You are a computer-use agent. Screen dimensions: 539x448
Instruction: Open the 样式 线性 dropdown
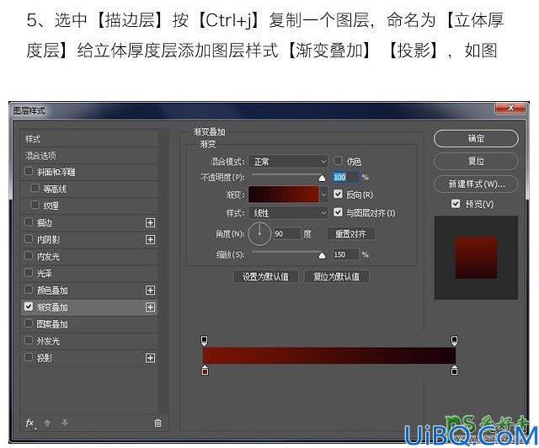pos(288,213)
